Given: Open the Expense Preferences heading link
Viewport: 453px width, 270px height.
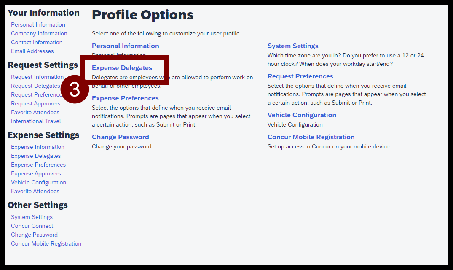Looking at the screenshot, I should point(125,98).
